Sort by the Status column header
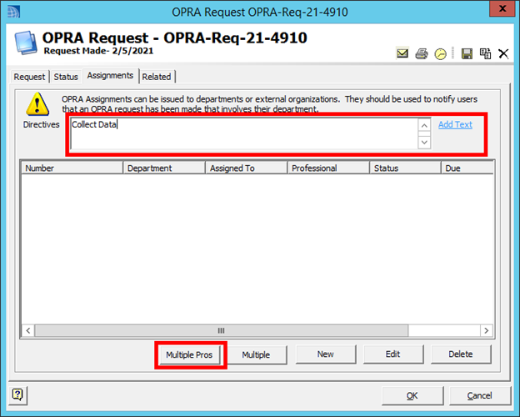 point(405,168)
